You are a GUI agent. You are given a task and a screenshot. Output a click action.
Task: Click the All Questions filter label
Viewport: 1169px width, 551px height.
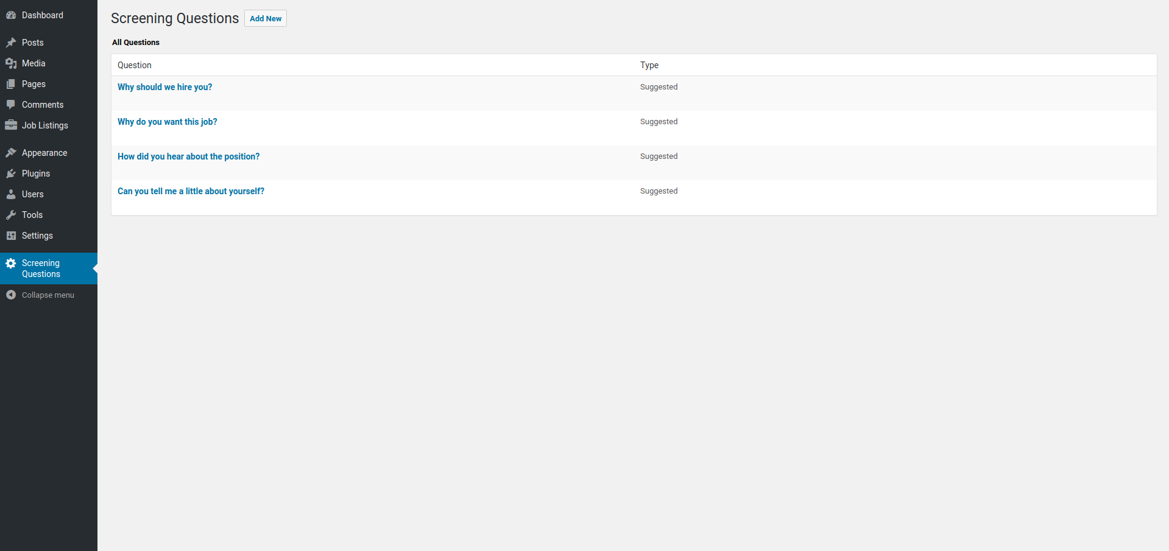point(136,43)
